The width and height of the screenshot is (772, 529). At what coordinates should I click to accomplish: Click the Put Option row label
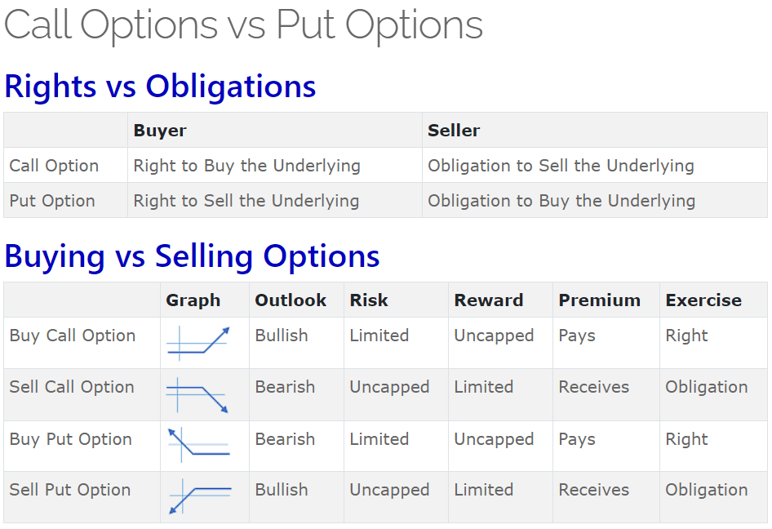(x=52, y=201)
